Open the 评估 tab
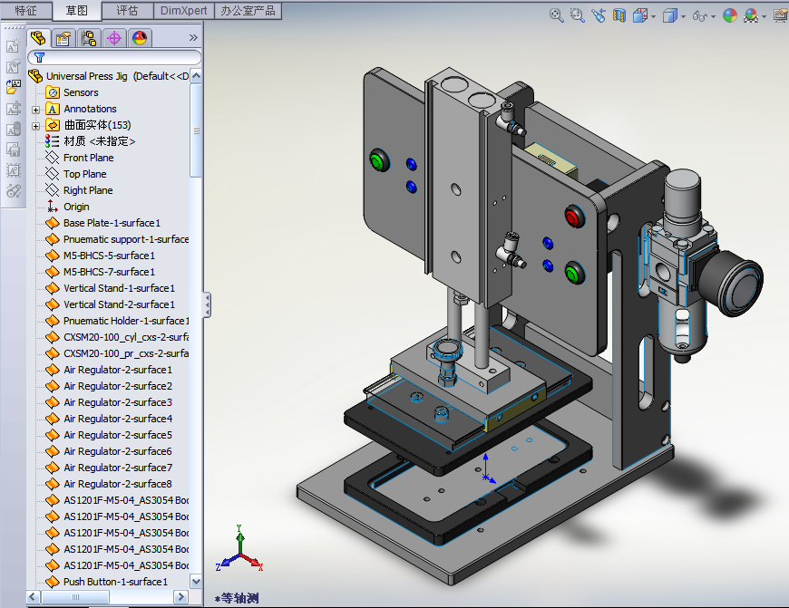 pos(128,11)
